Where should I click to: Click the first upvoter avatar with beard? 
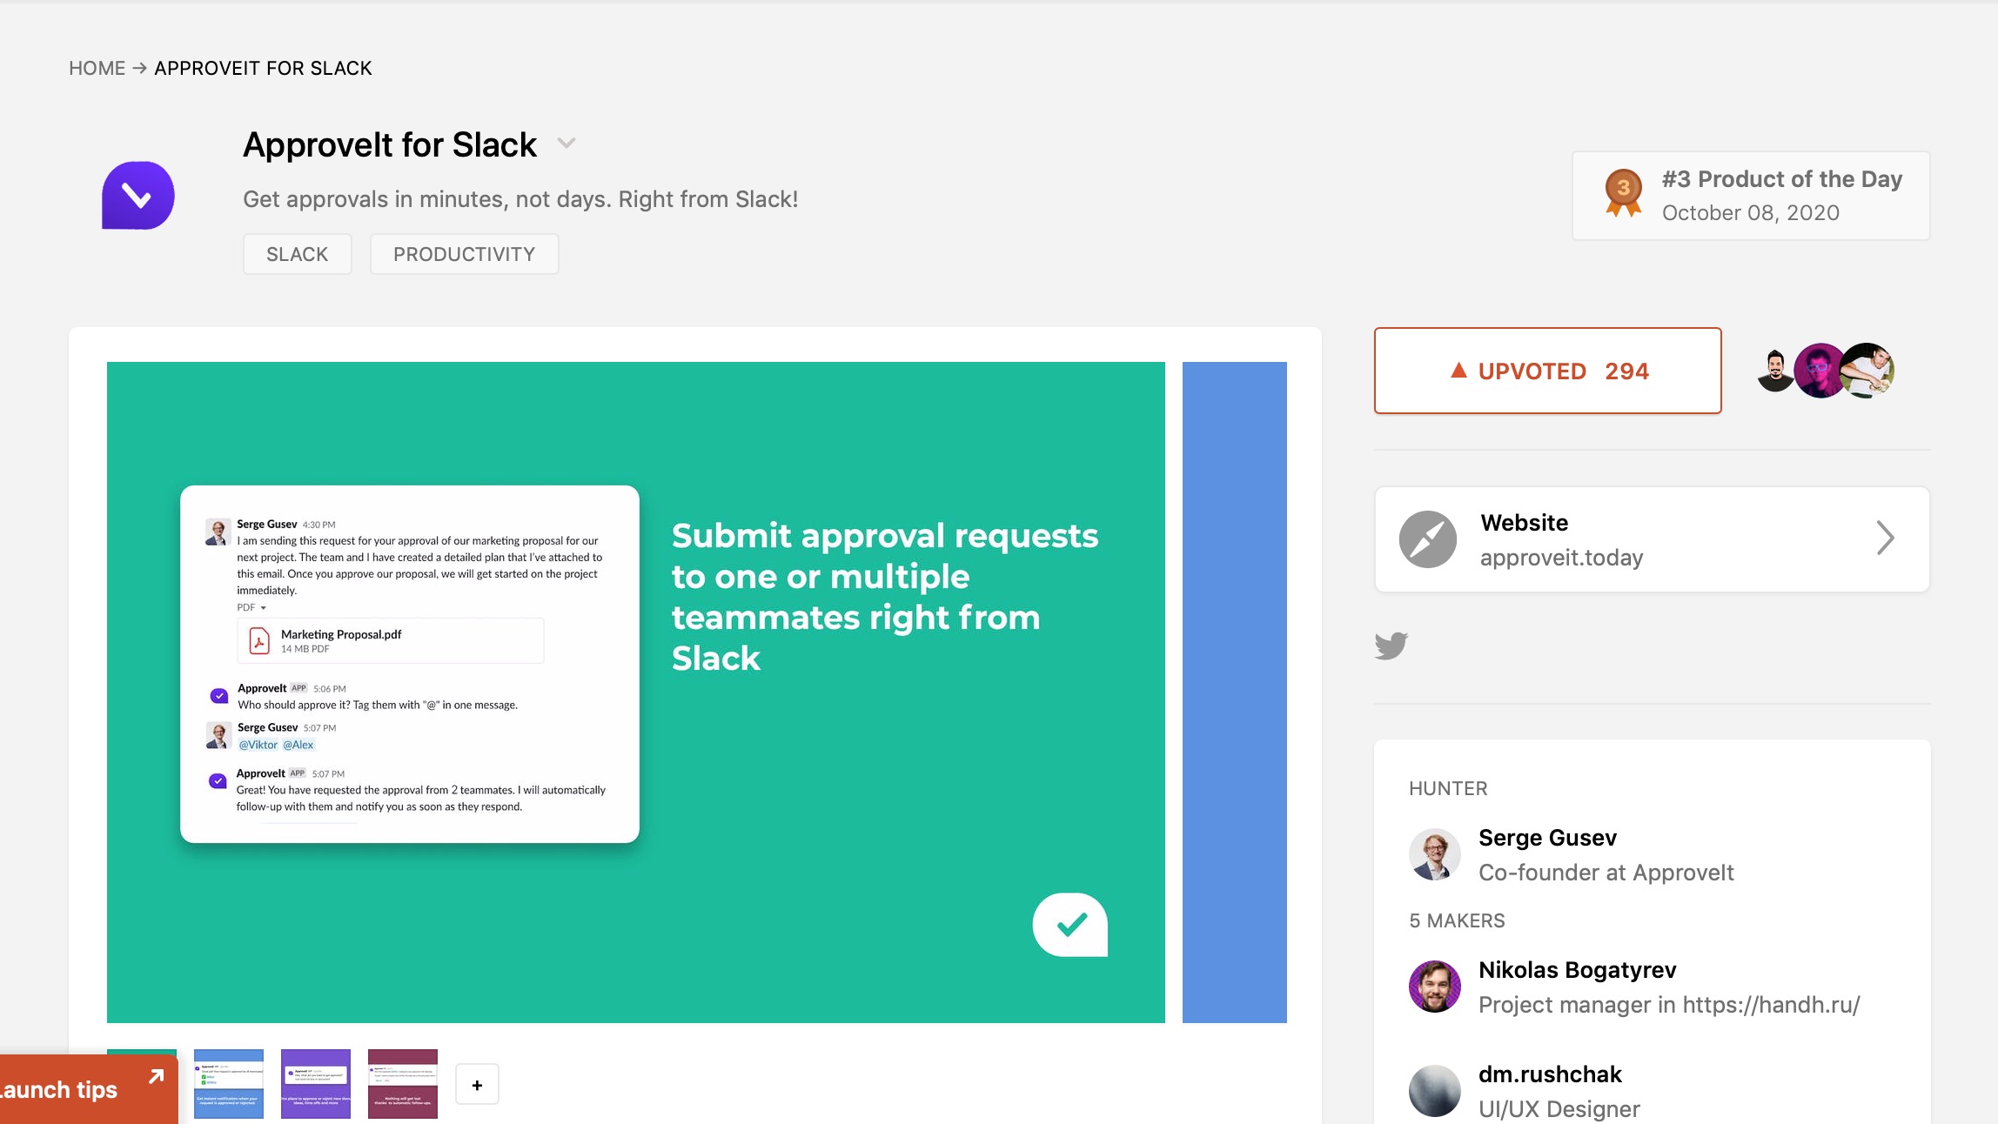[1775, 371]
